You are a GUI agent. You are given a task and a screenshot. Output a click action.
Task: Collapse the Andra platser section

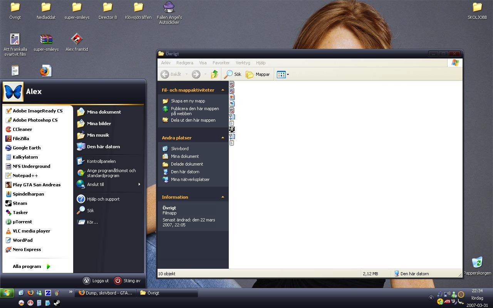point(223,138)
